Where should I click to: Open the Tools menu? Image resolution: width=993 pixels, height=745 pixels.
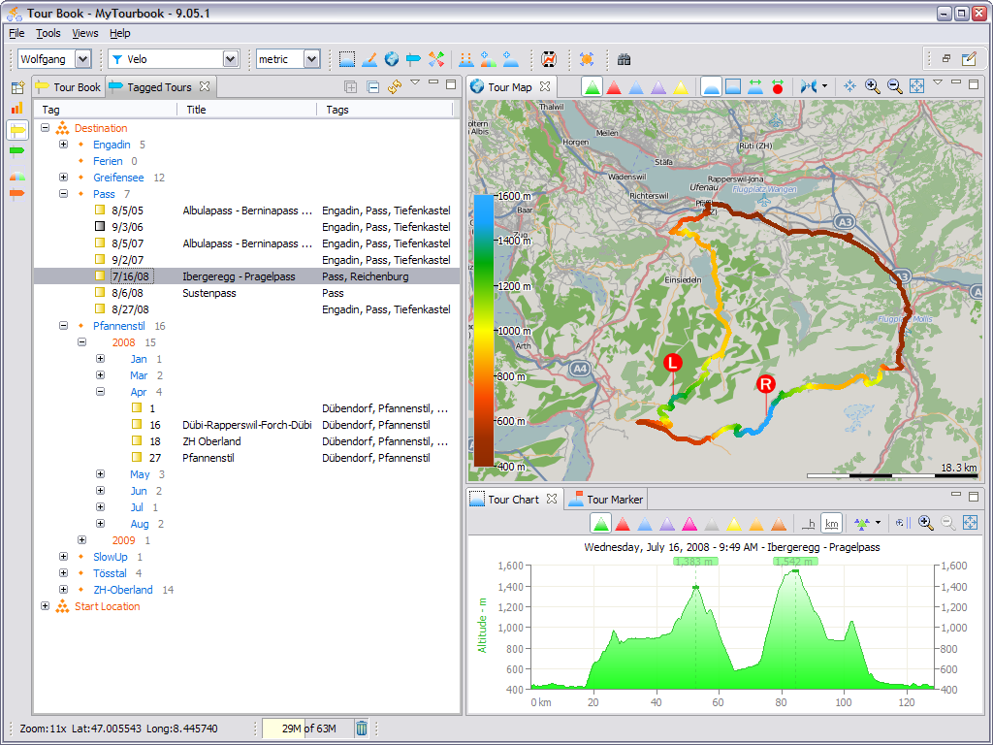(x=48, y=33)
